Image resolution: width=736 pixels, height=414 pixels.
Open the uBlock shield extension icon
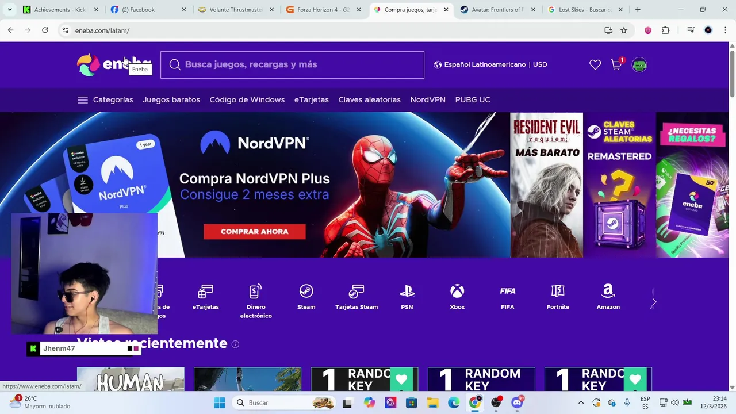648,30
